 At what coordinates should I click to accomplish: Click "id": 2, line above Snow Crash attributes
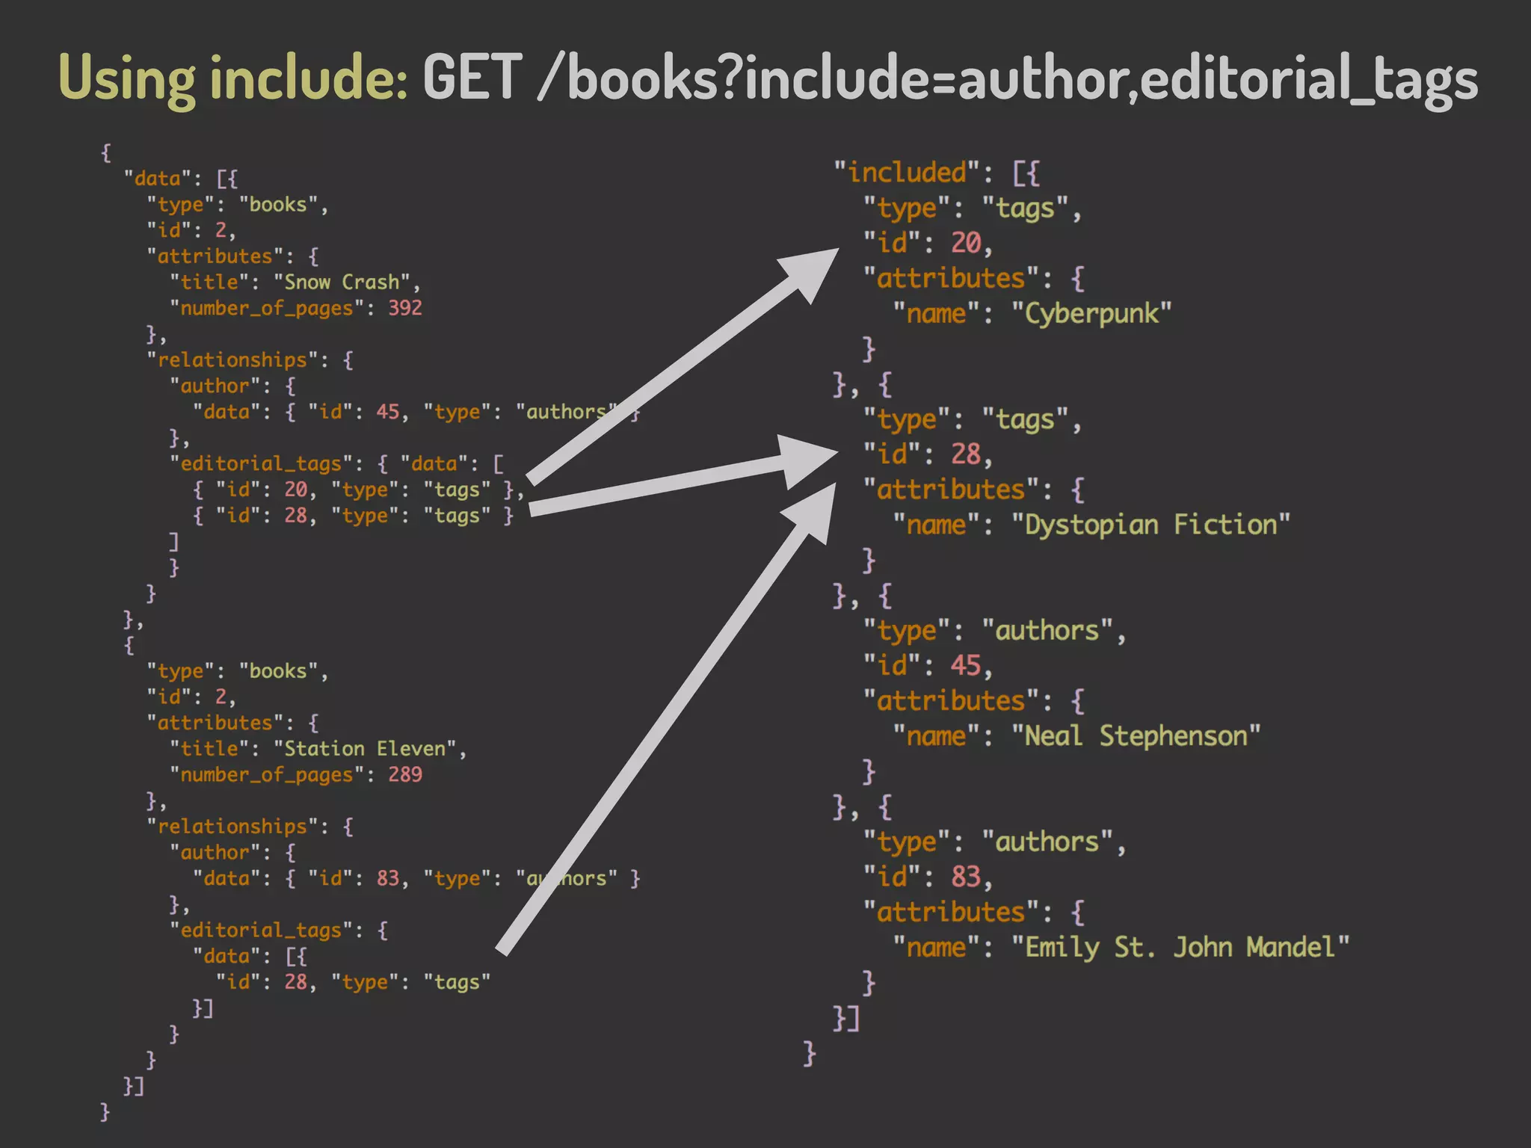tap(191, 231)
